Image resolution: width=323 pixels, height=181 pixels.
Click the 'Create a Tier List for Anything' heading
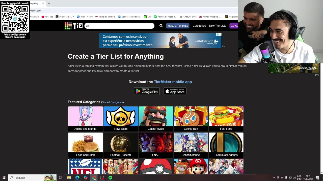(x=116, y=56)
